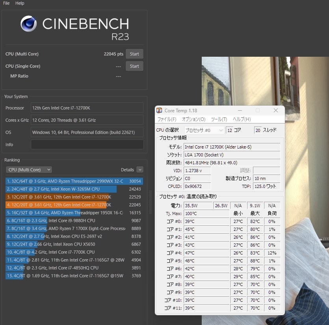Click the frequency value 4841.81MHz
329x325 pixels.
click(x=232, y=163)
